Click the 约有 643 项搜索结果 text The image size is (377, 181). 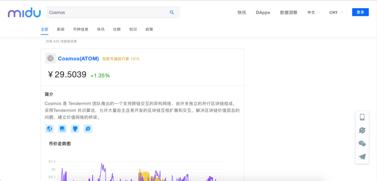coord(61,41)
